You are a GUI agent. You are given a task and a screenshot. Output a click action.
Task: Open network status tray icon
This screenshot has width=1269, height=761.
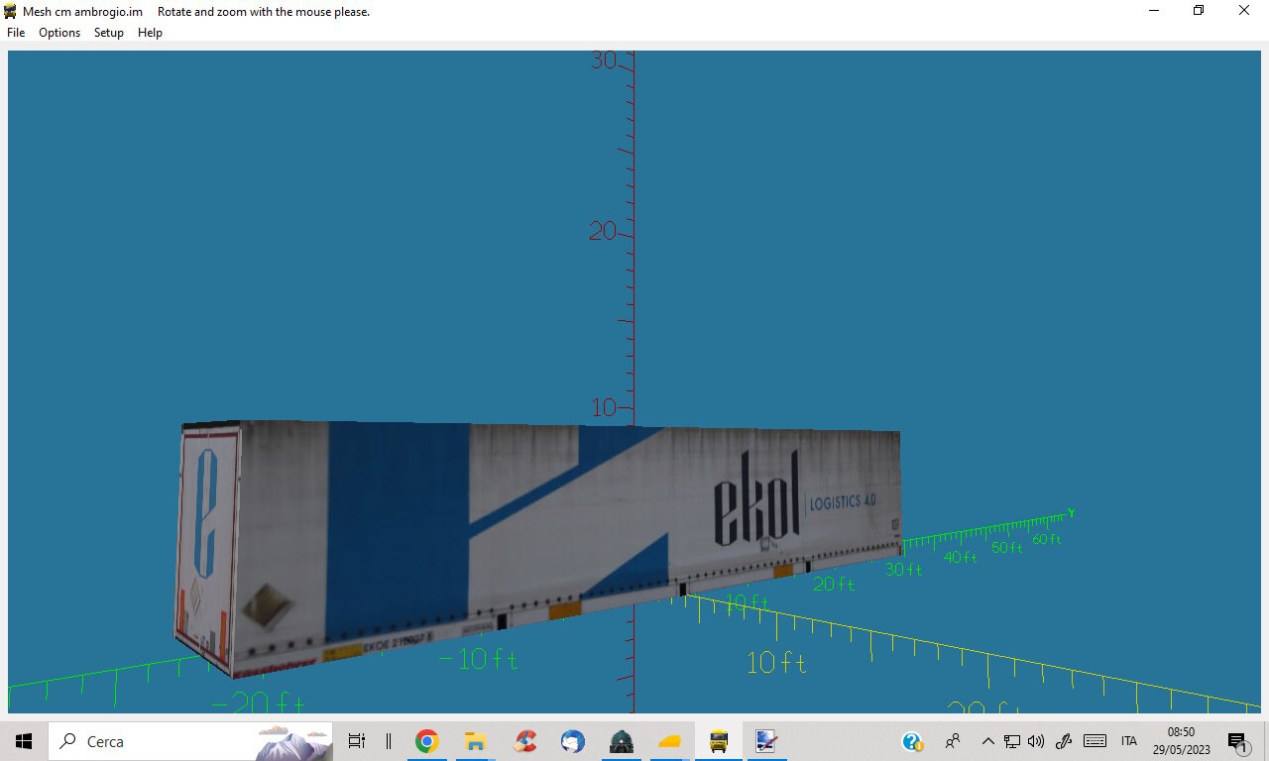click(1012, 741)
